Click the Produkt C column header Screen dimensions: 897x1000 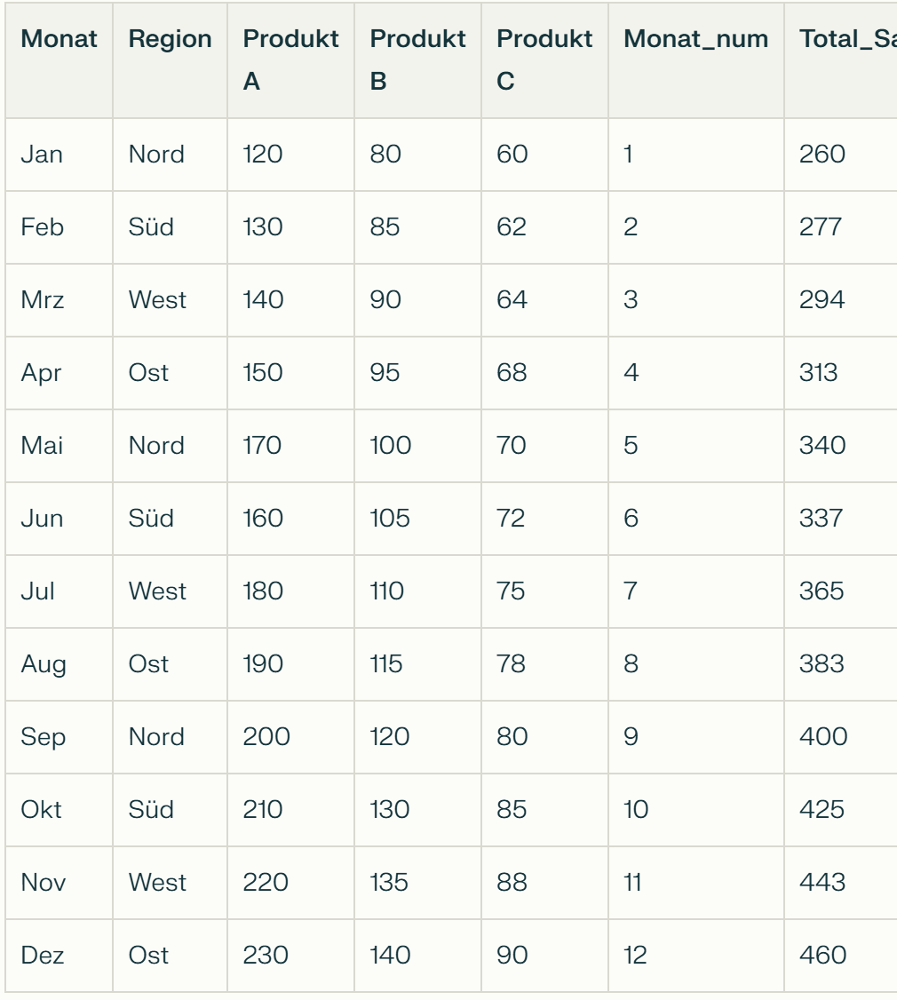tap(544, 60)
